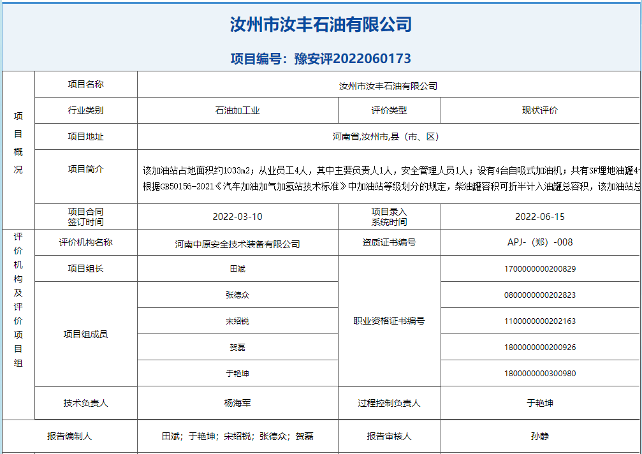Click the 过程控制负责人 label
Viewport: 642px width, 454px height.
390,403
